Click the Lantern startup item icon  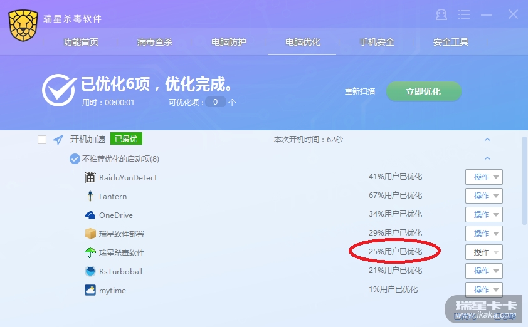tap(90, 196)
